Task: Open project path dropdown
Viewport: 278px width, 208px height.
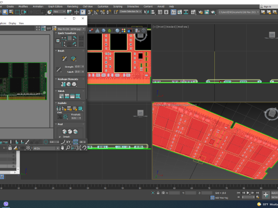Action: click(239, 12)
